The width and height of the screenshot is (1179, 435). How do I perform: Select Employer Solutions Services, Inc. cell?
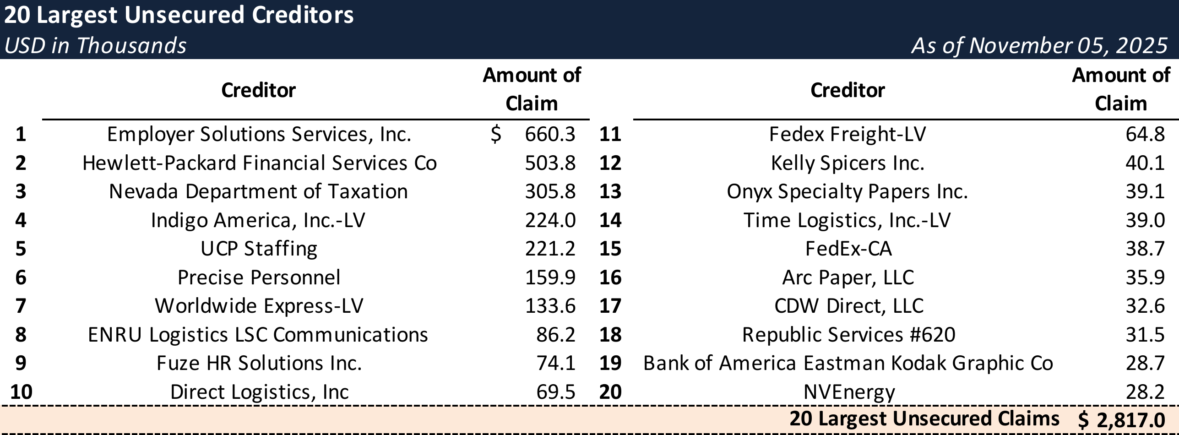coord(259,134)
